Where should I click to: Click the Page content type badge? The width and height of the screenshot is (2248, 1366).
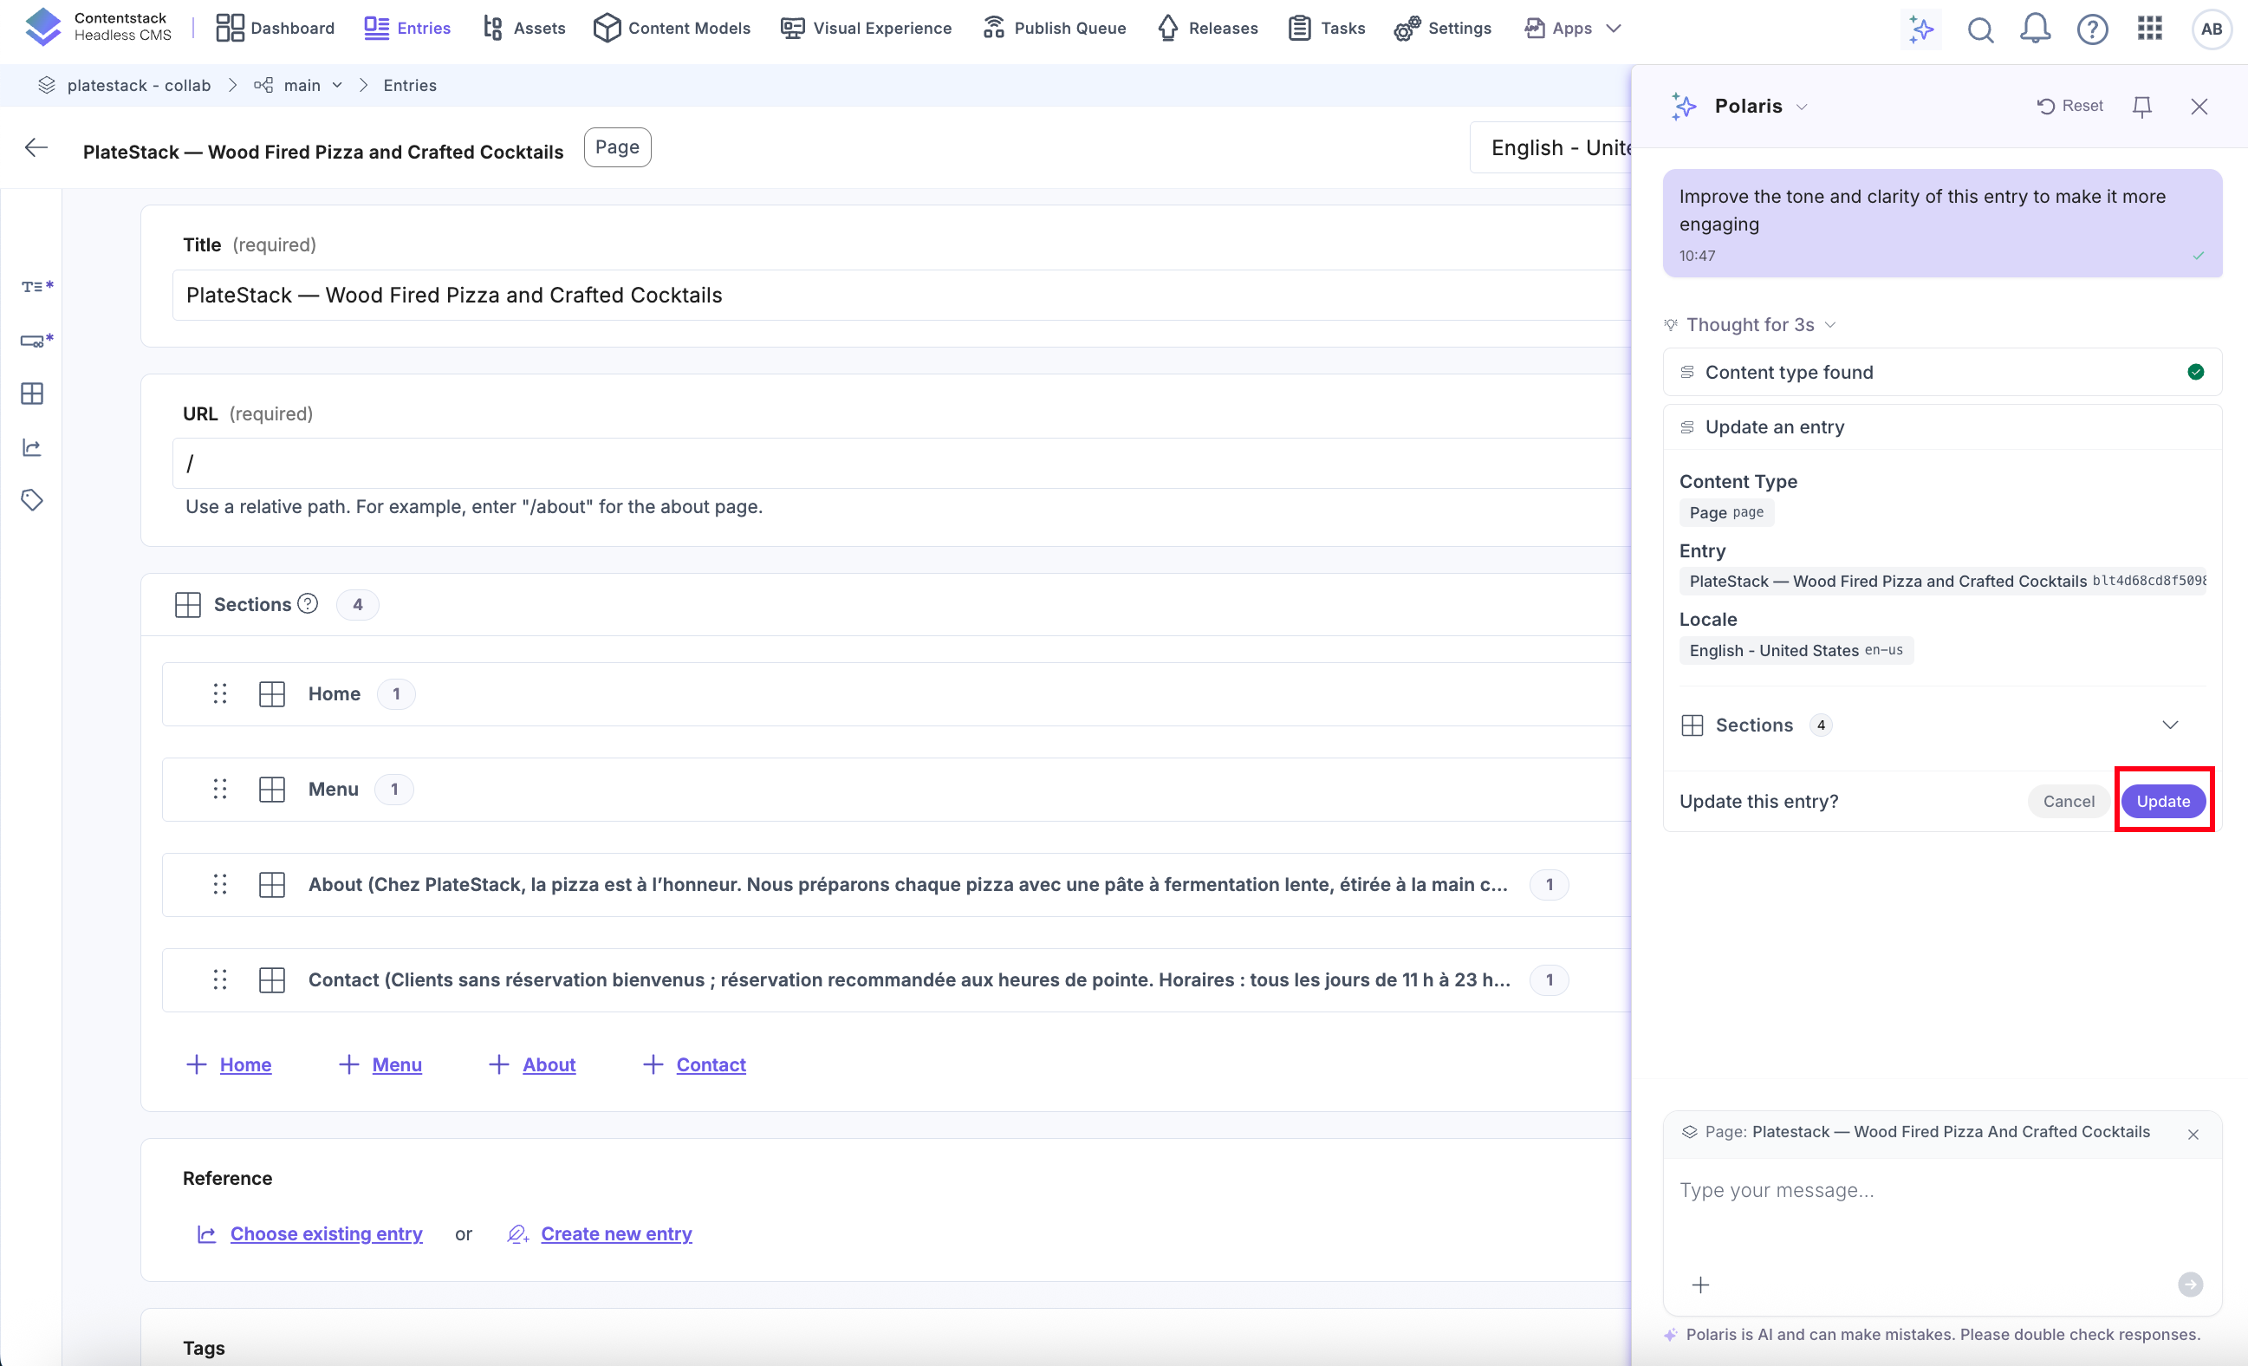[x=618, y=146]
